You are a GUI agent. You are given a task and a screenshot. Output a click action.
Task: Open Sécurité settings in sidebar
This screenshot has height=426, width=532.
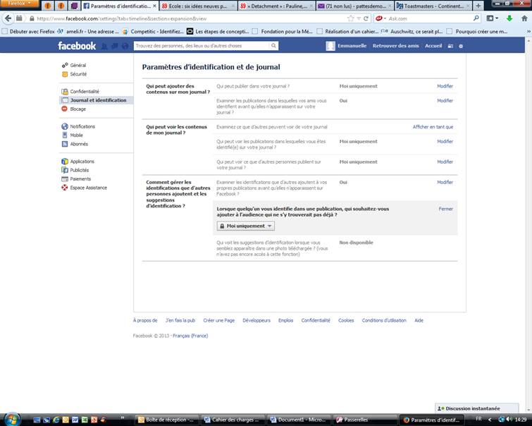tap(78, 74)
